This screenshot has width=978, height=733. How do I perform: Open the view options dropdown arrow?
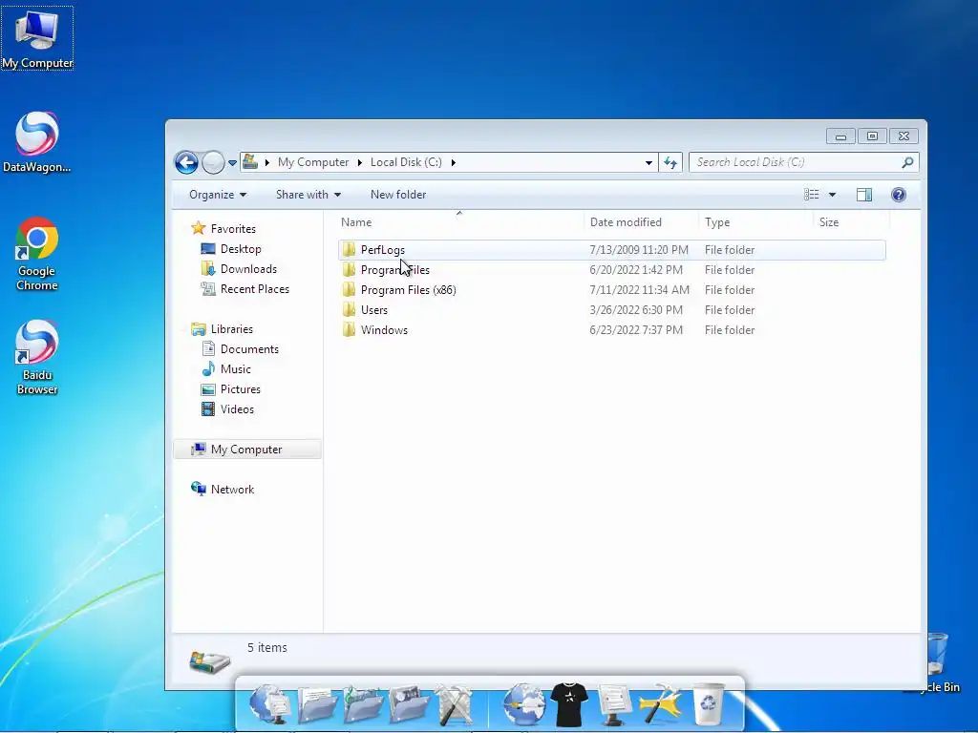832,195
